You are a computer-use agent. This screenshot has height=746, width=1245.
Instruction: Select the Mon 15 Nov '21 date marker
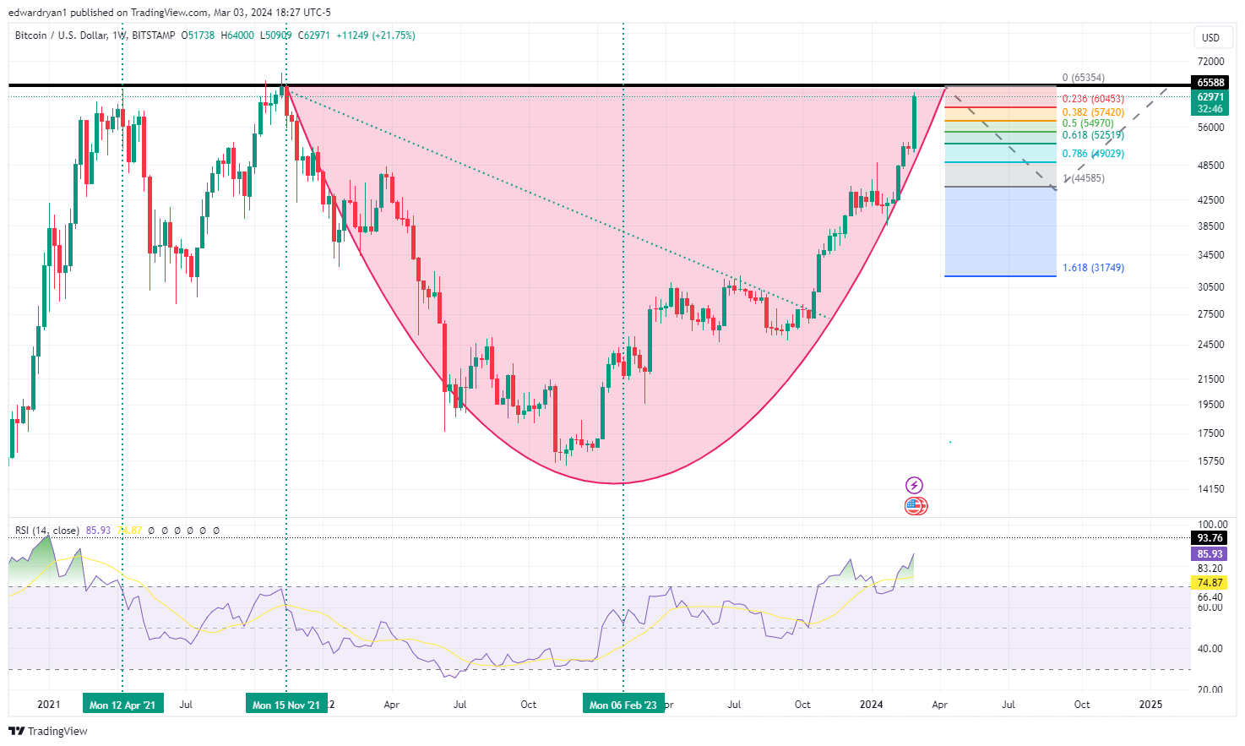click(286, 705)
